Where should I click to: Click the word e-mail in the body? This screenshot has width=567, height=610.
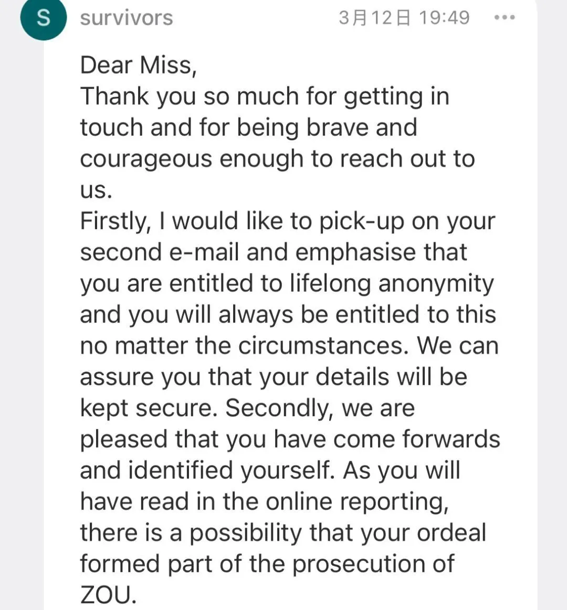pos(204,252)
